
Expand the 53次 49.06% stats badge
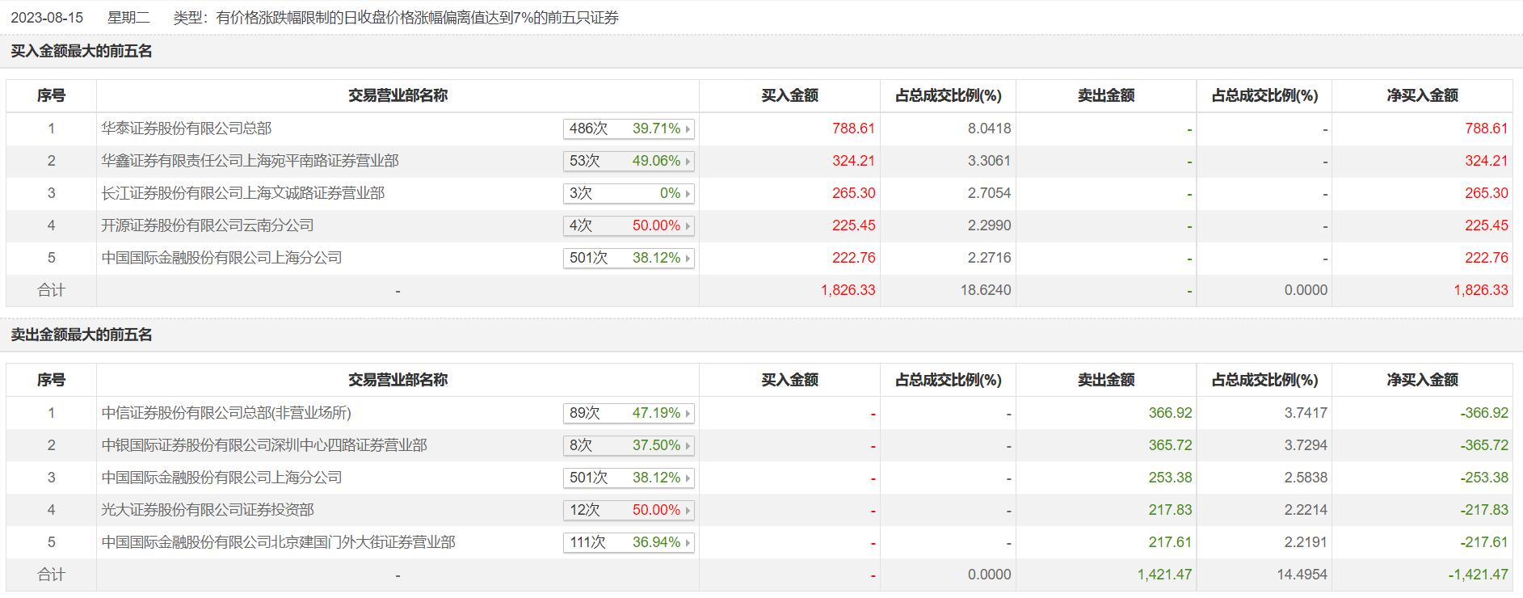pos(629,161)
